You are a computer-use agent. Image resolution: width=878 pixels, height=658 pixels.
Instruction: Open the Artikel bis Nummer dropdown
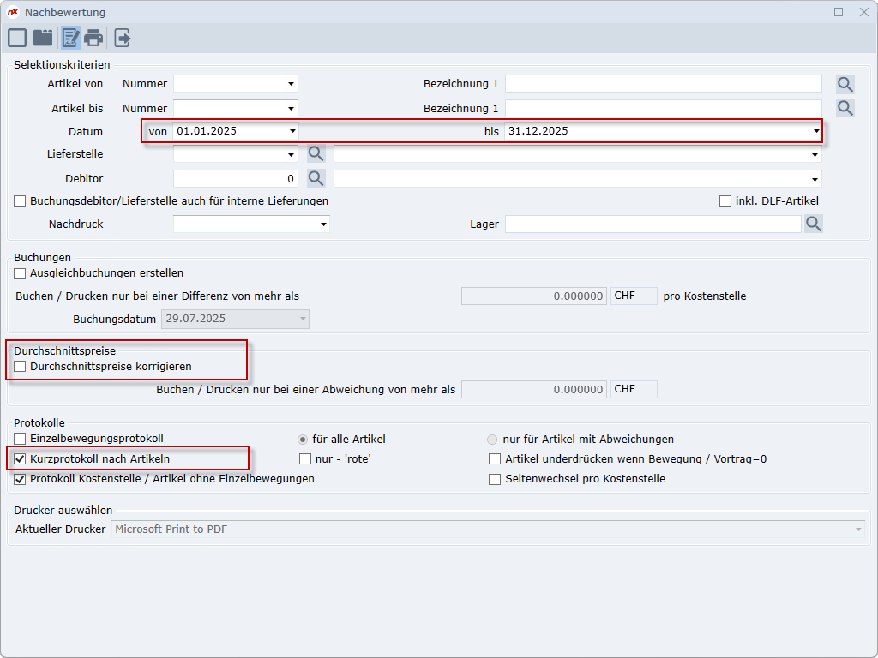291,109
